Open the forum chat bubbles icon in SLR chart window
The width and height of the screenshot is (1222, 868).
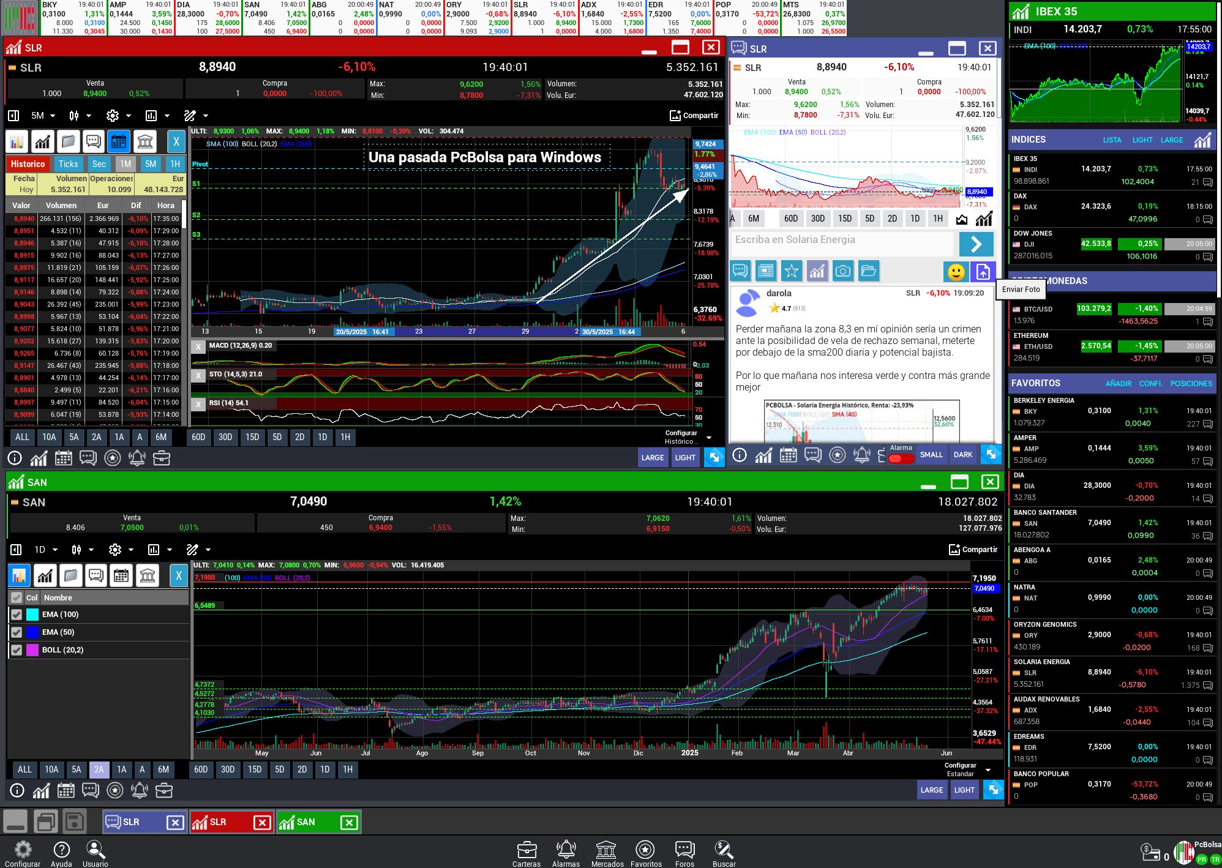pos(93,142)
